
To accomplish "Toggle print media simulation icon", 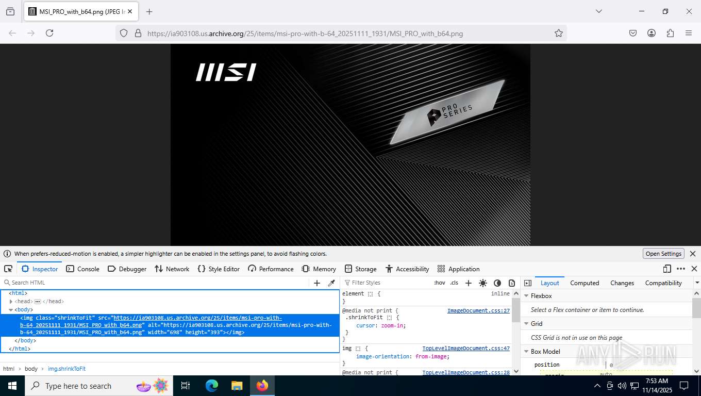I will click(512, 283).
